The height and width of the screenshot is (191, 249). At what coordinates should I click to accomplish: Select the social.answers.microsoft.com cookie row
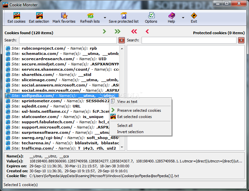tap(62, 85)
